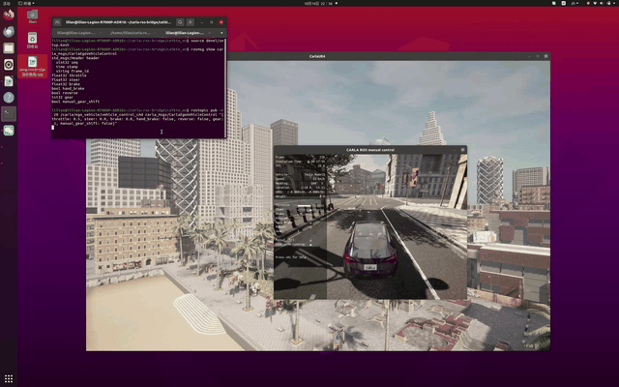Launch Thunderbird mail from the dock

[x=9, y=32]
